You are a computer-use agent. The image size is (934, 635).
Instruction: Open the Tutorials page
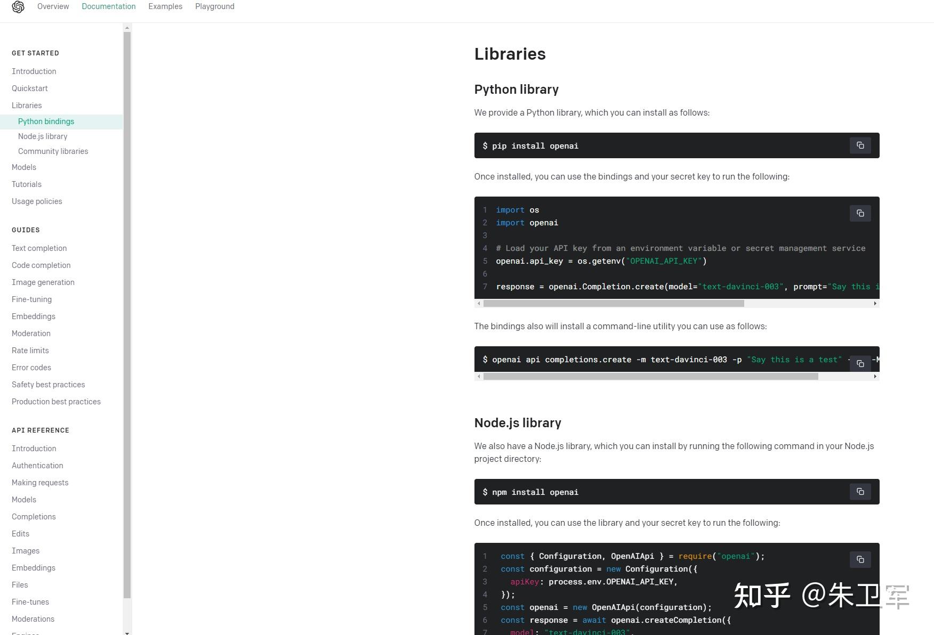tap(27, 184)
